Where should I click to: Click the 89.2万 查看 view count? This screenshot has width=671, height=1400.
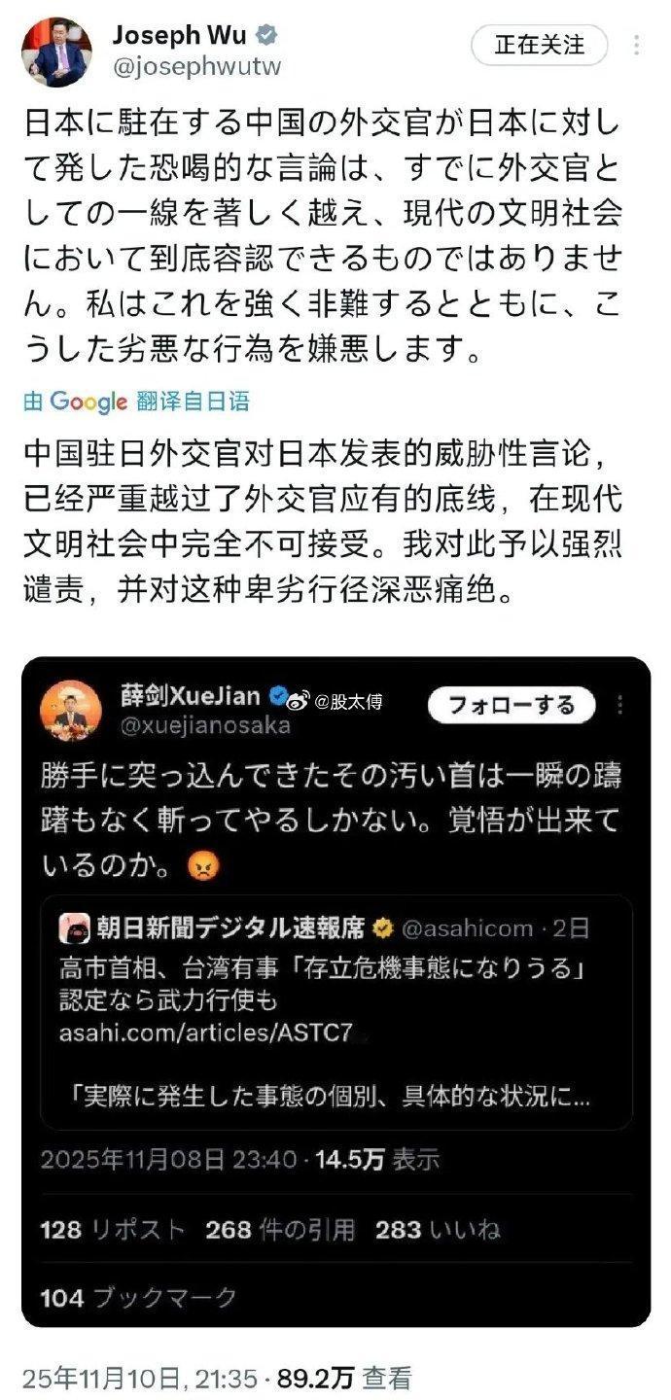click(x=344, y=1377)
